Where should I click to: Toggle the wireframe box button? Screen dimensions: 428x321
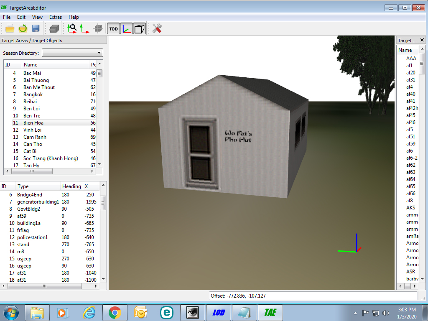pyautogui.click(x=139, y=29)
